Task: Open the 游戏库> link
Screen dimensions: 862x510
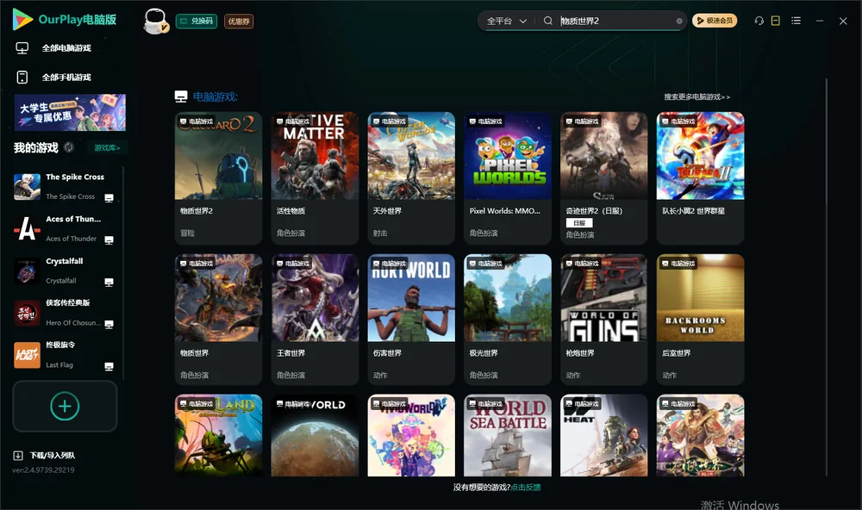Action: click(x=107, y=147)
